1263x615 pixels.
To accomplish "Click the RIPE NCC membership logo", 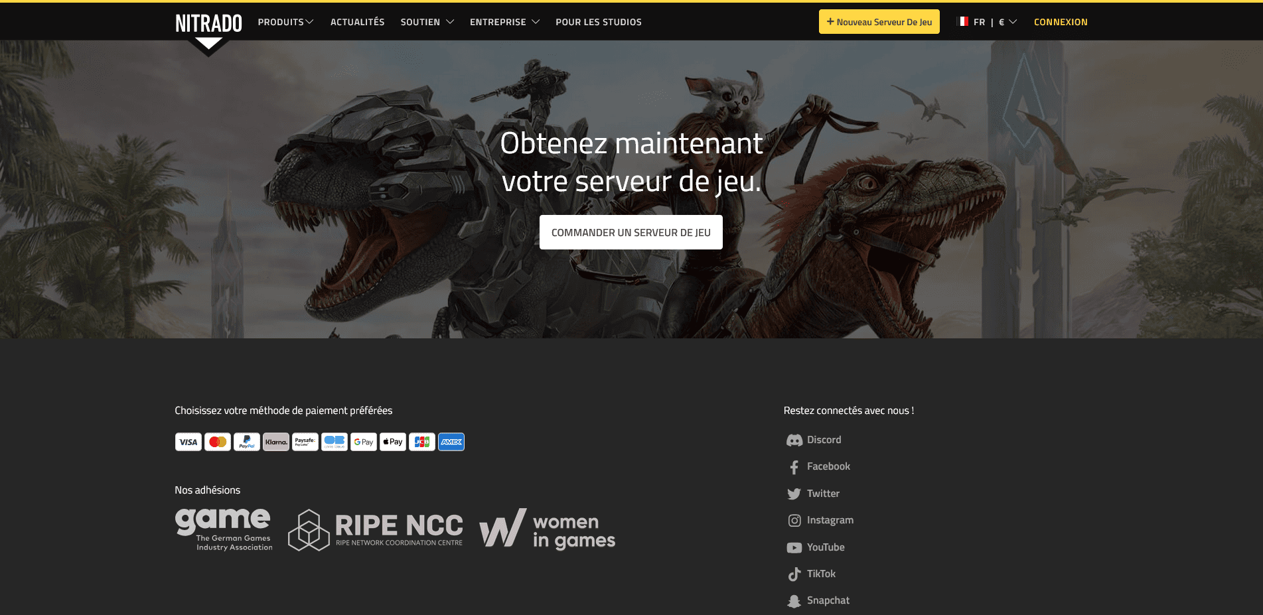I will click(x=376, y=530).
